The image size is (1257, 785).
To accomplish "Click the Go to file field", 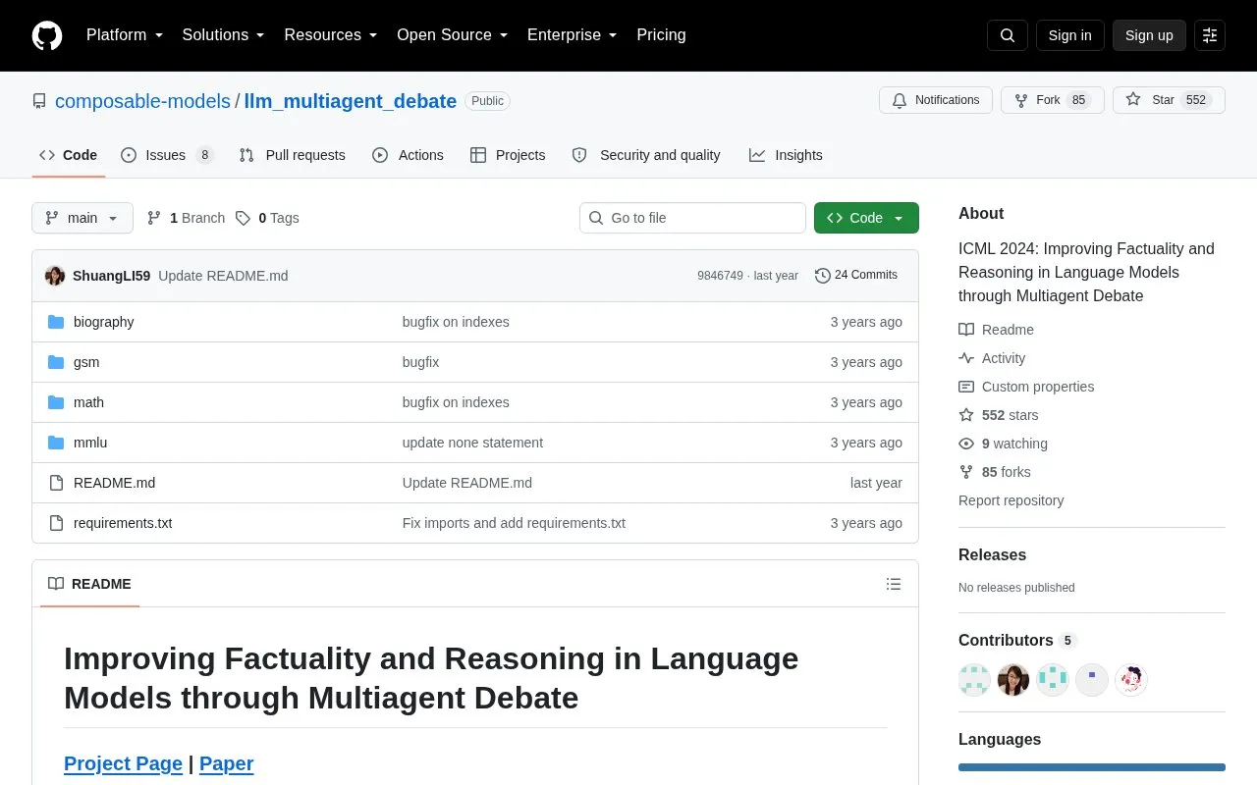I will (692, 218).
